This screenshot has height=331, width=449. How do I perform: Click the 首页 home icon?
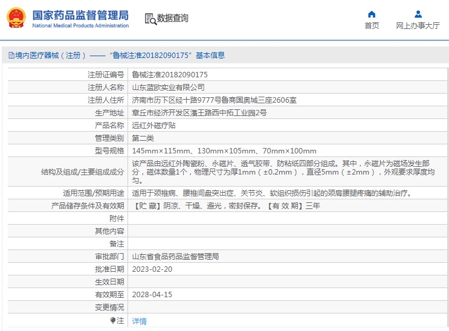(372, 14)
